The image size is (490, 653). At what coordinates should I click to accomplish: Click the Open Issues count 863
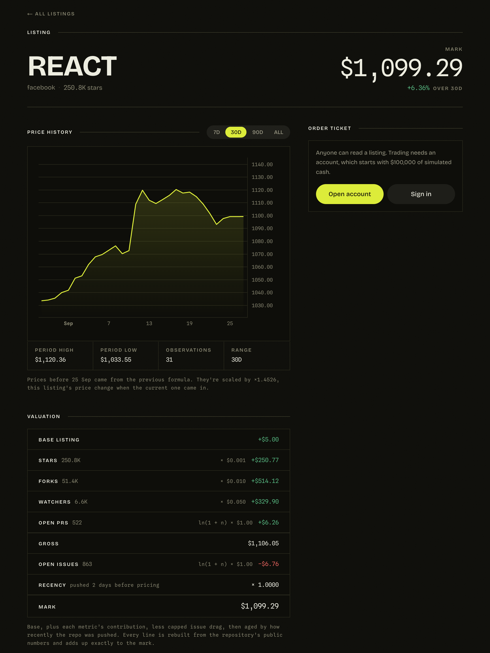[x=87, y=564]
